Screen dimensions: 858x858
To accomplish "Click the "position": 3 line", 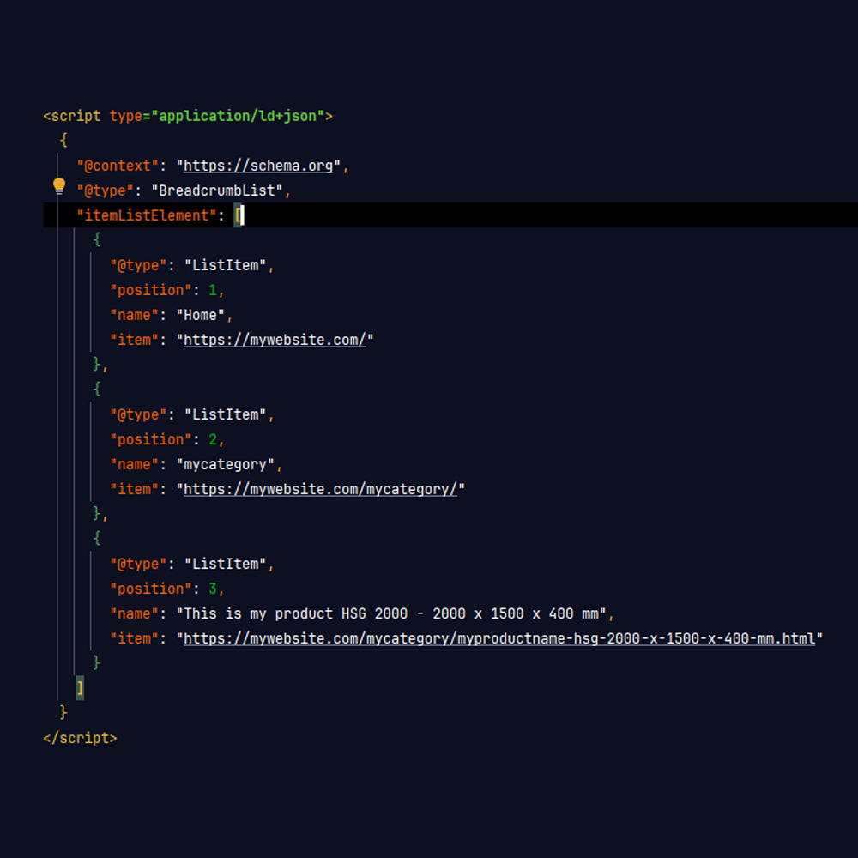I will [167, 589].
